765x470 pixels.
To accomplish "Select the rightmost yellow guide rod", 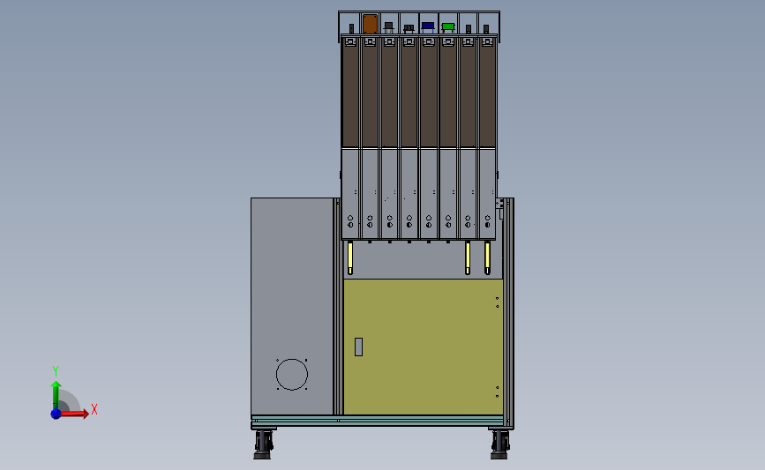I will (x=487, y=257).
